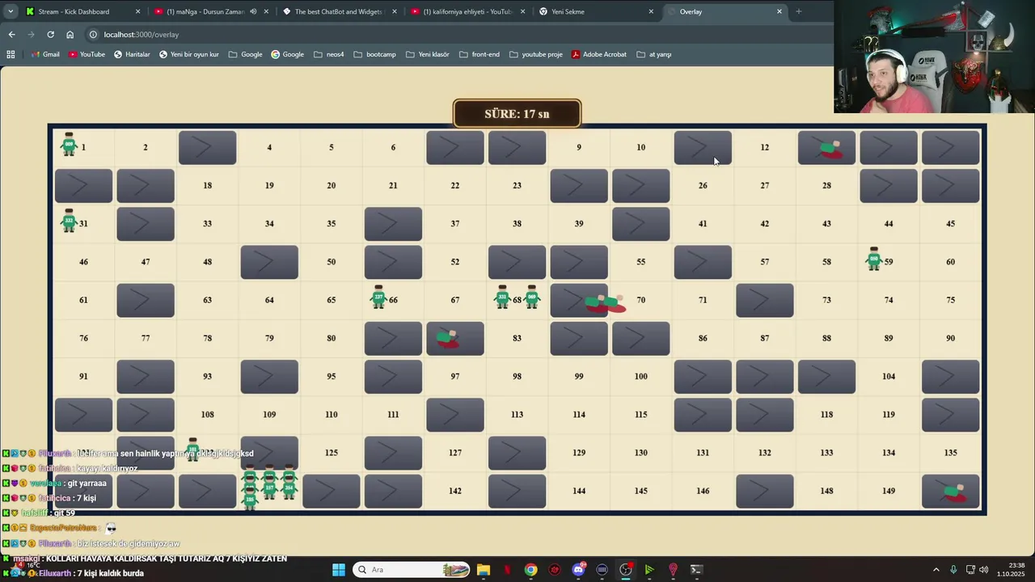Expand the bootcamp bookmark folder
This screenshot has width=1035, height=582.
[374, 54]
